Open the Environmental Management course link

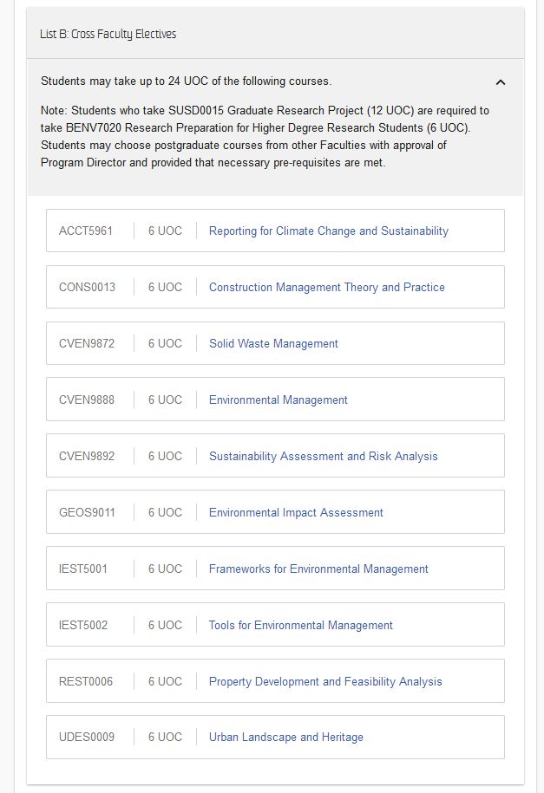[x=279, y=400]
